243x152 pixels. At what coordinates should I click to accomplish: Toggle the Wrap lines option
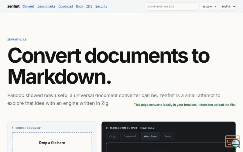pyautogui.click(x=150, y=136)
